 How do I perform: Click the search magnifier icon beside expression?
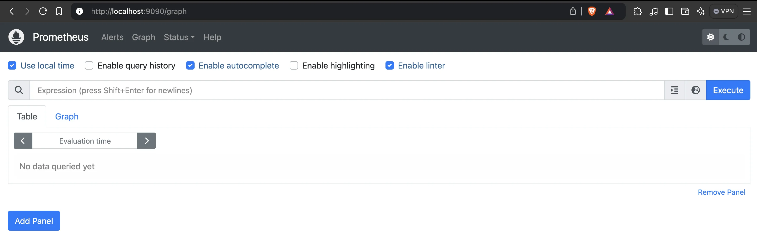pos(19,90)
